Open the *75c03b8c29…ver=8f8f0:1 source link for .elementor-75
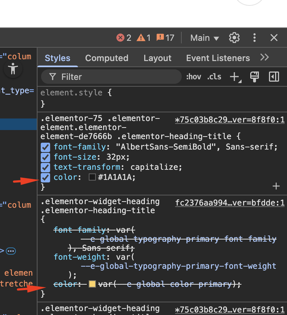 [x=230, y=120]
